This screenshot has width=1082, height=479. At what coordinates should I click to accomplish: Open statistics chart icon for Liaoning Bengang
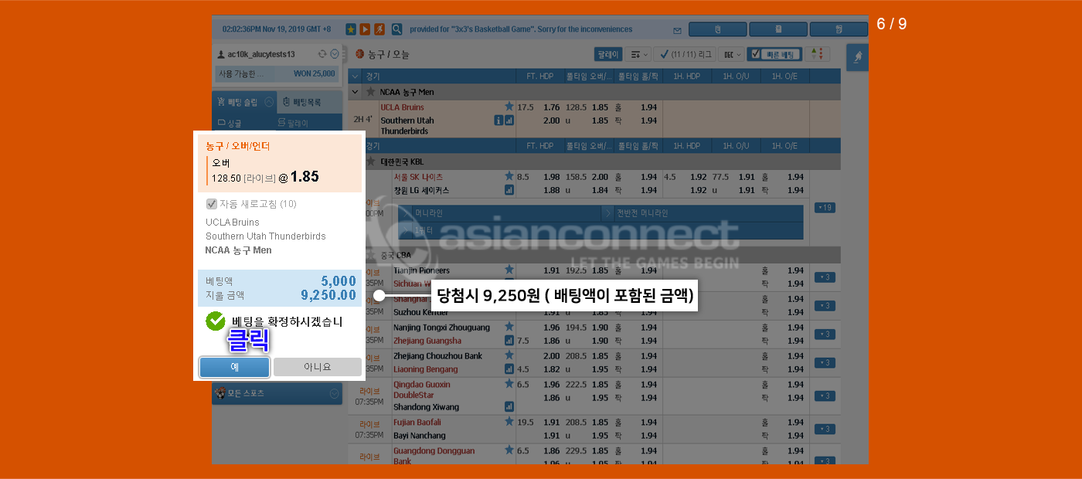(509, 369)
